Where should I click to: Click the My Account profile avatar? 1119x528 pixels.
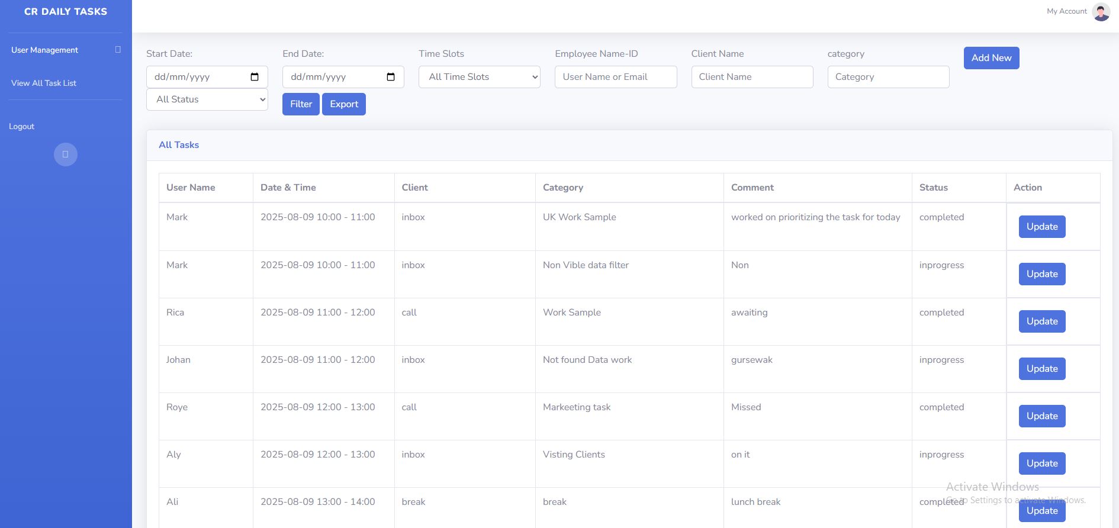pyautogui.click(x=1101, y=12)
